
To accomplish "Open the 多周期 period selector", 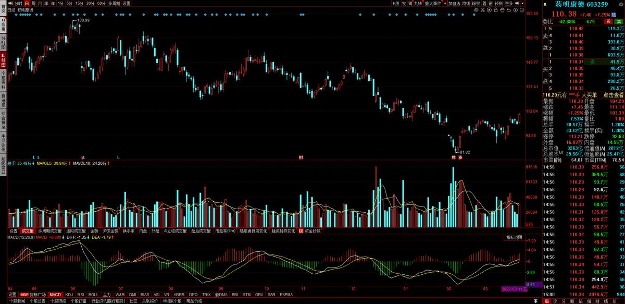I will coord(114,3).
